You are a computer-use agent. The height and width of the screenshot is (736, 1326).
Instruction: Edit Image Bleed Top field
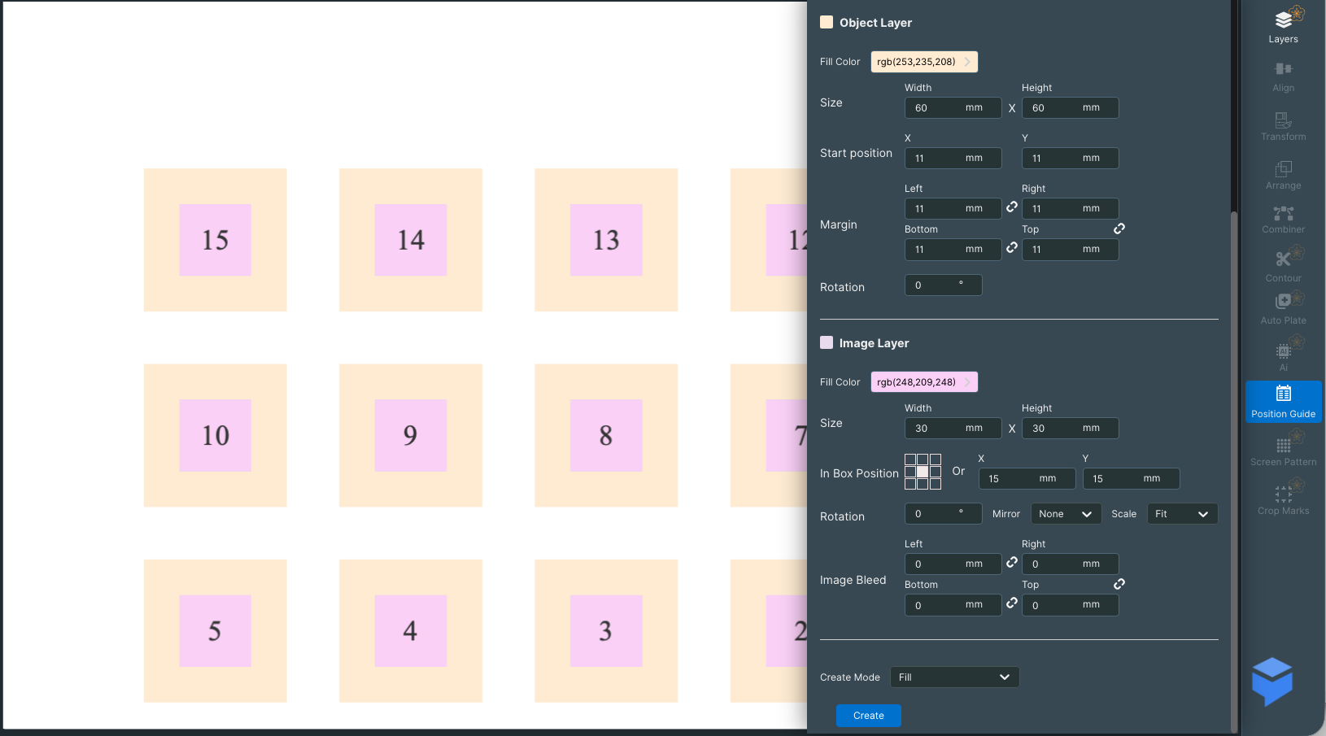[1070, 605]
